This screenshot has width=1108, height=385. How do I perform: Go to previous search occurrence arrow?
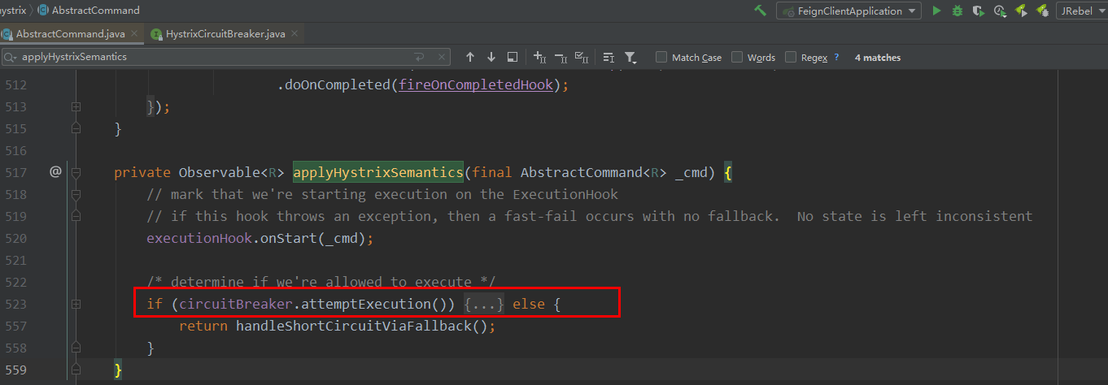point(469,57)
